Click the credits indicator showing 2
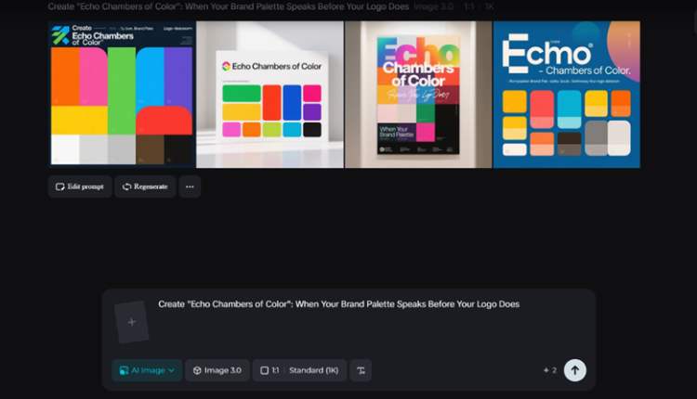 [550, 370]
